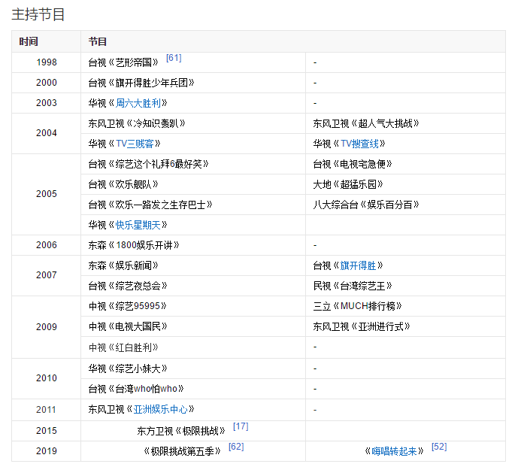
Task: Click 民视《台湾综艺王》 cell
Action: [x=406, y=286]
